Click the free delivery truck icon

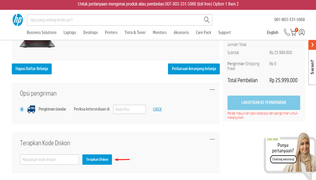click(x=31, y=109)
